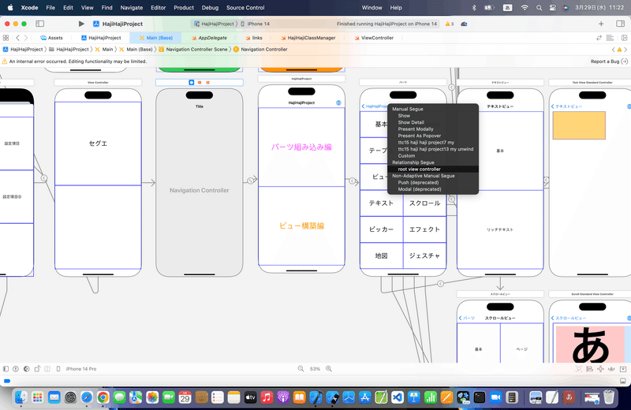The width and height of the screenshot is (631, 410).
Task: Switch to the AppDelegate tab
Action: click(x=209, y=38)
